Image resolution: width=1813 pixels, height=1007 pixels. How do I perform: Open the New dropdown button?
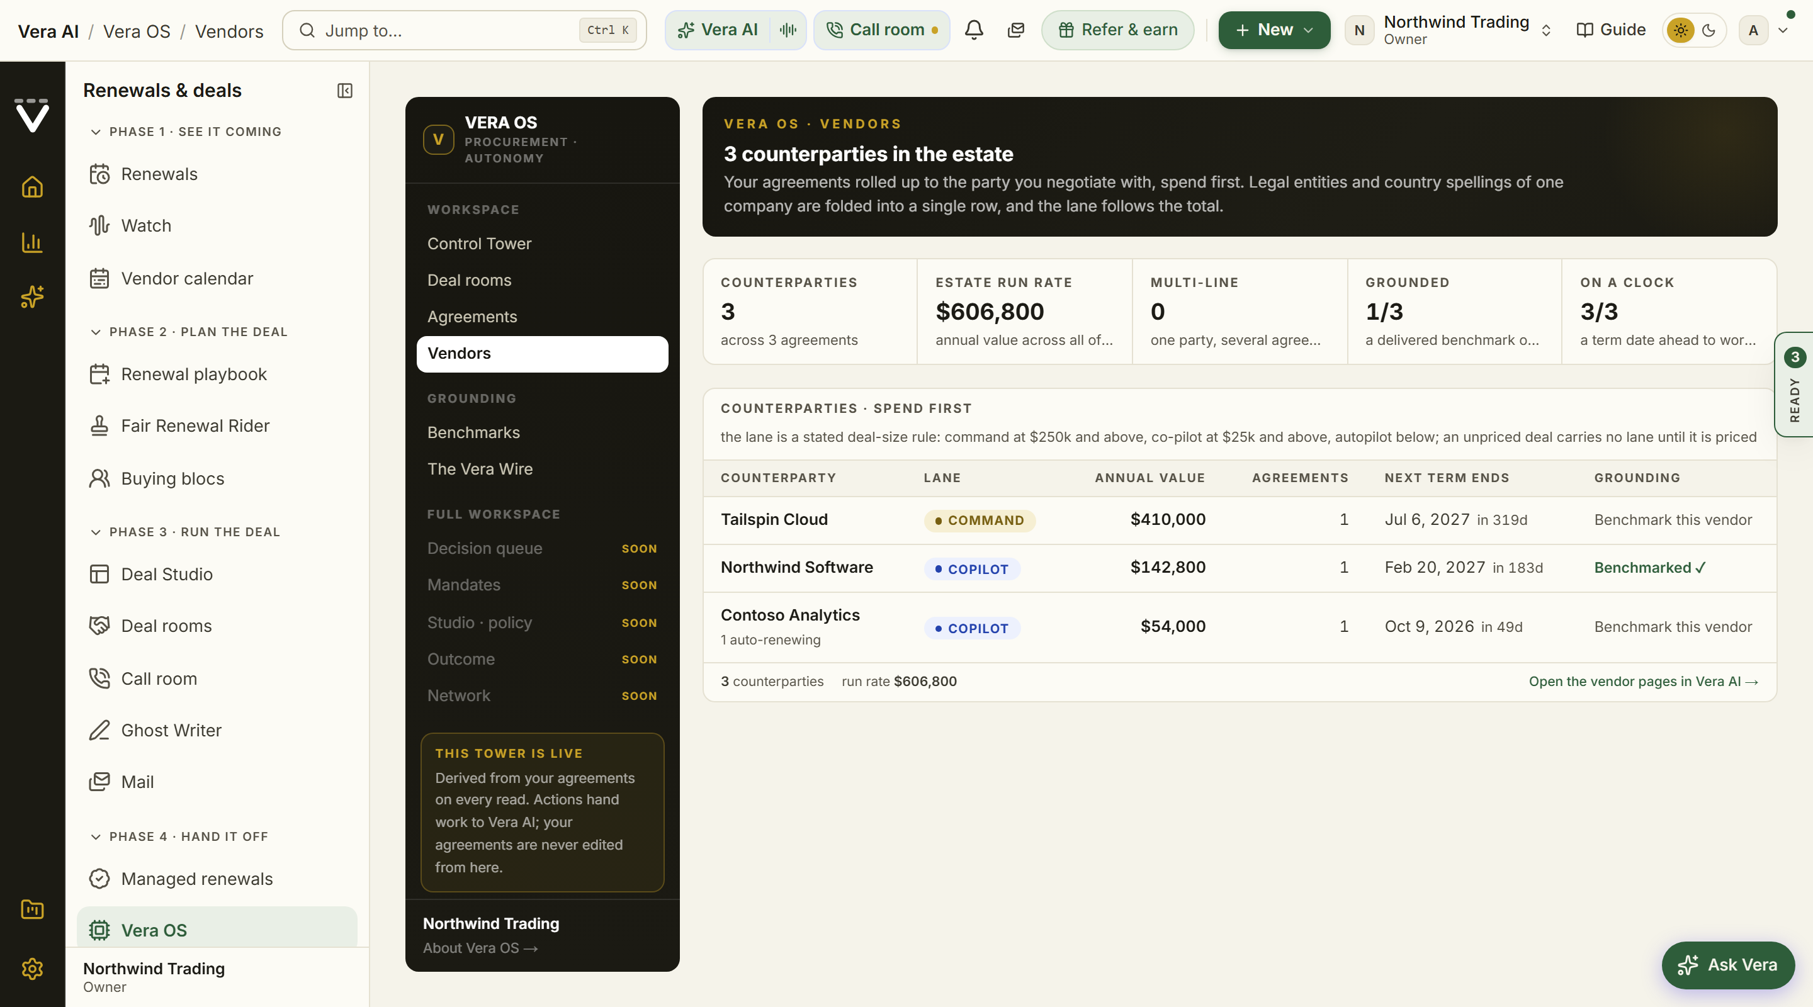(x=1275, y=30)
